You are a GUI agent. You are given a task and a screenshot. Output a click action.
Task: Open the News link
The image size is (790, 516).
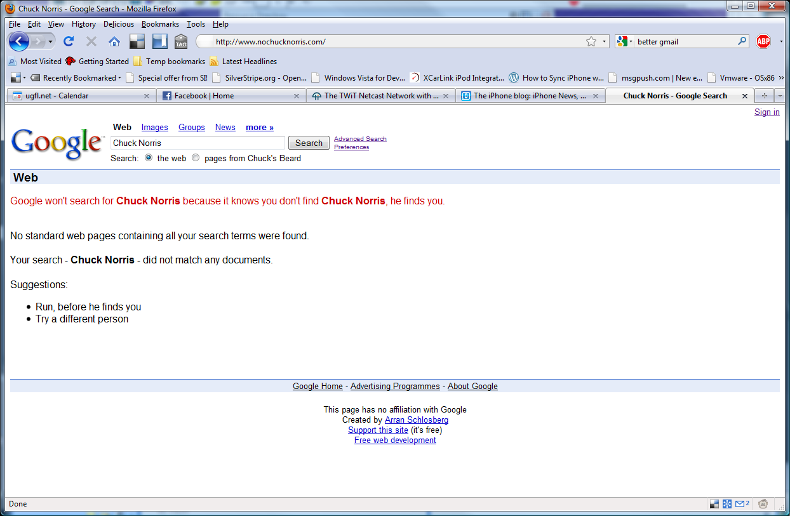tap(225, 128)
